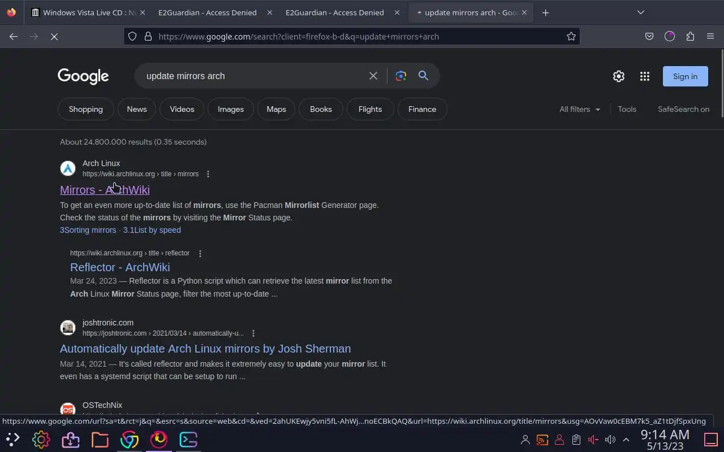Click the site security padlock icon

tap(148, 36)
